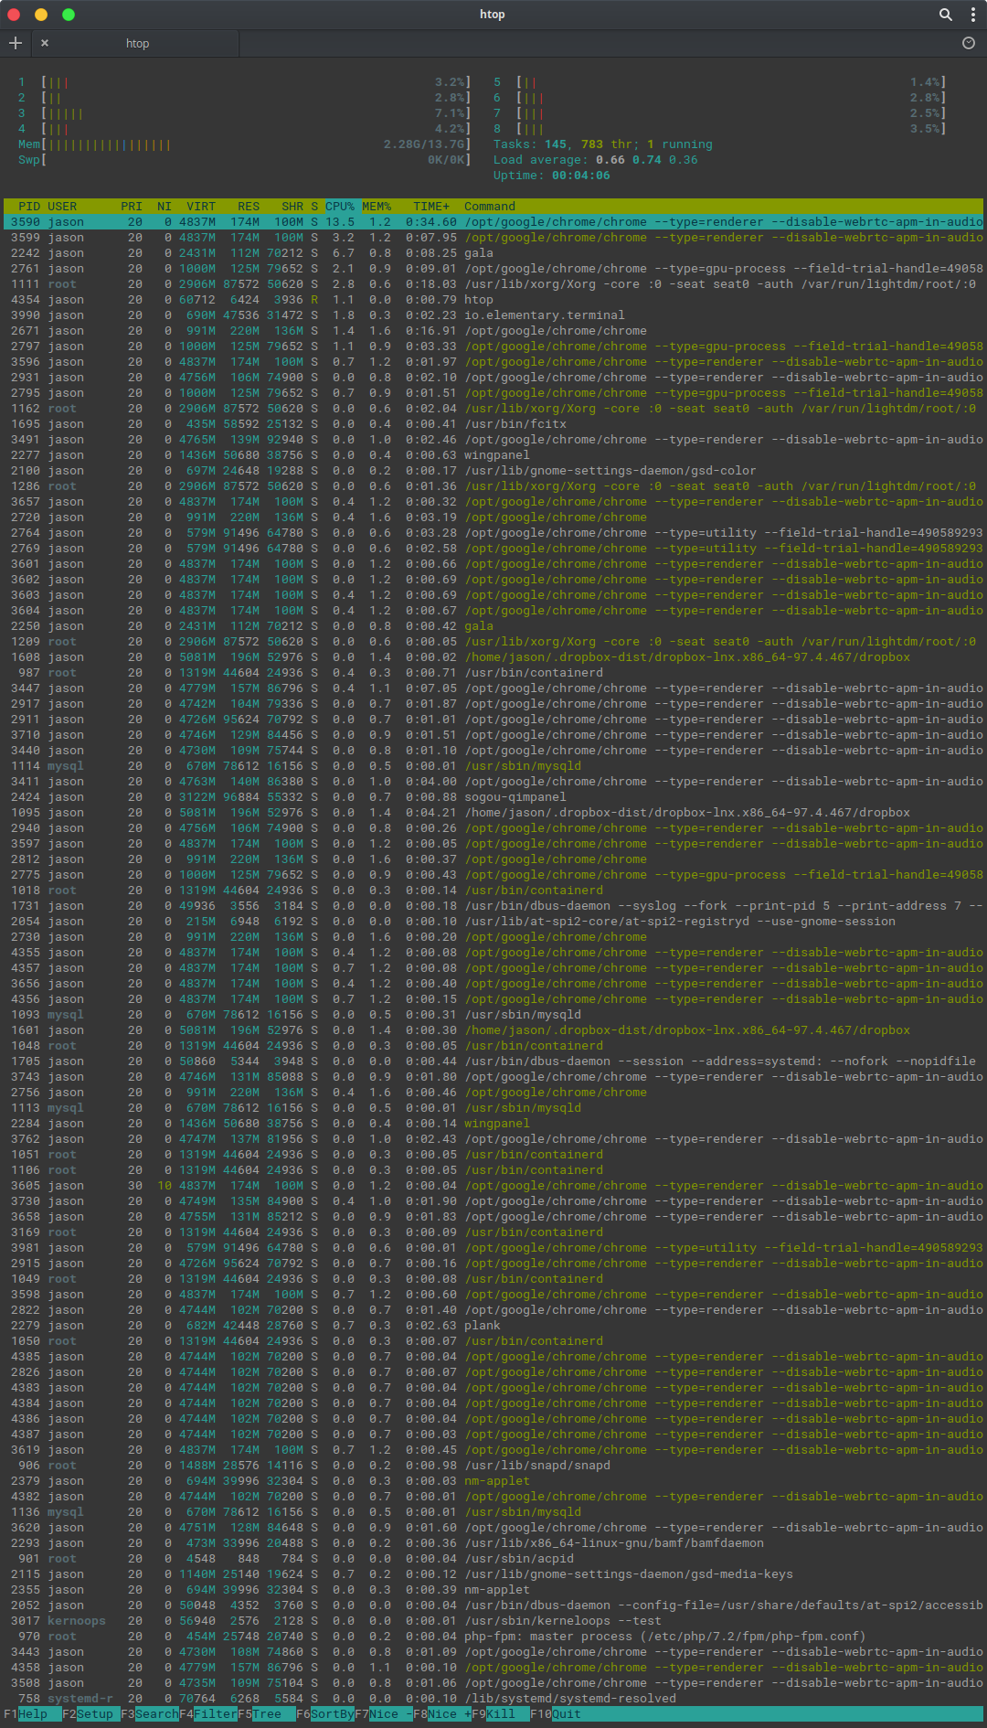
Task: Select the bamfdaemon process row
Action: click(493, 1543)
